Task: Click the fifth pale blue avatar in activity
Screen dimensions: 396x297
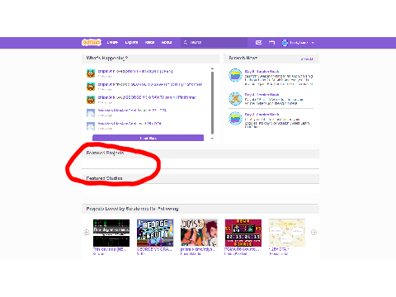Action: coord(91,126)
